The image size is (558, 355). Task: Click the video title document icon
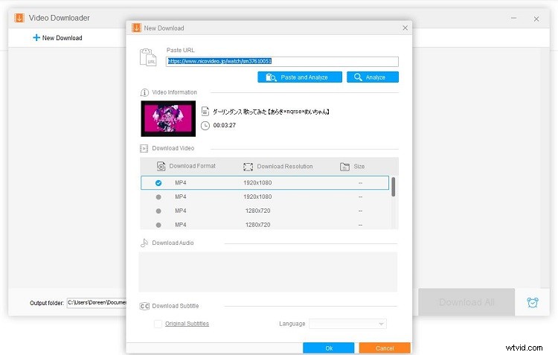click(x=205, y=112)
